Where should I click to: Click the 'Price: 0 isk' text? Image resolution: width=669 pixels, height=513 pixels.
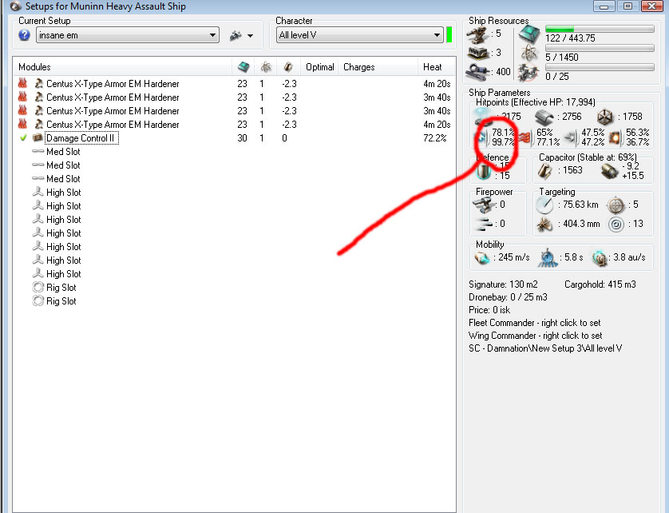tap(489, 310)
